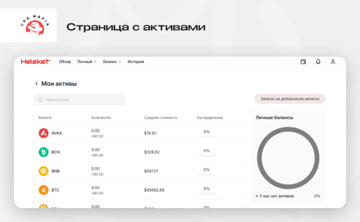Go back using arrow beside Мои активы
Image resolution: width=360 pixels, height=222 pixels.
[36, 84]
